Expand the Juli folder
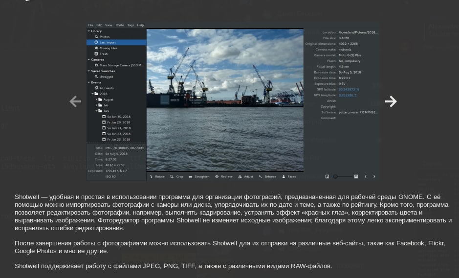Viewport: 459px width, 278px height. pyautogui.click(x=96, y=105)
